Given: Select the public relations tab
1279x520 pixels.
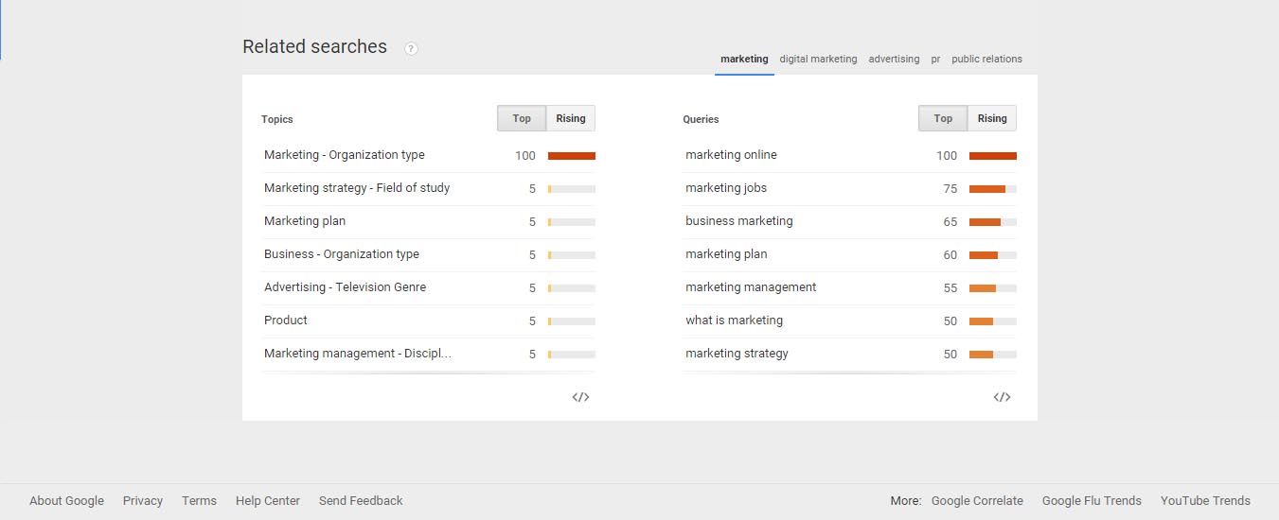Looking at the screenshot, I should pyautogui.click(x=986, y=59).
